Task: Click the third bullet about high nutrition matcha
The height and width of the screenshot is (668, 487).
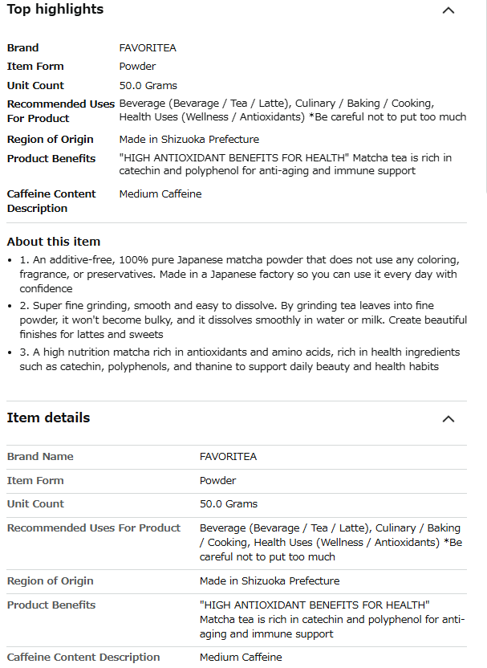Action: tap(239, 359)
